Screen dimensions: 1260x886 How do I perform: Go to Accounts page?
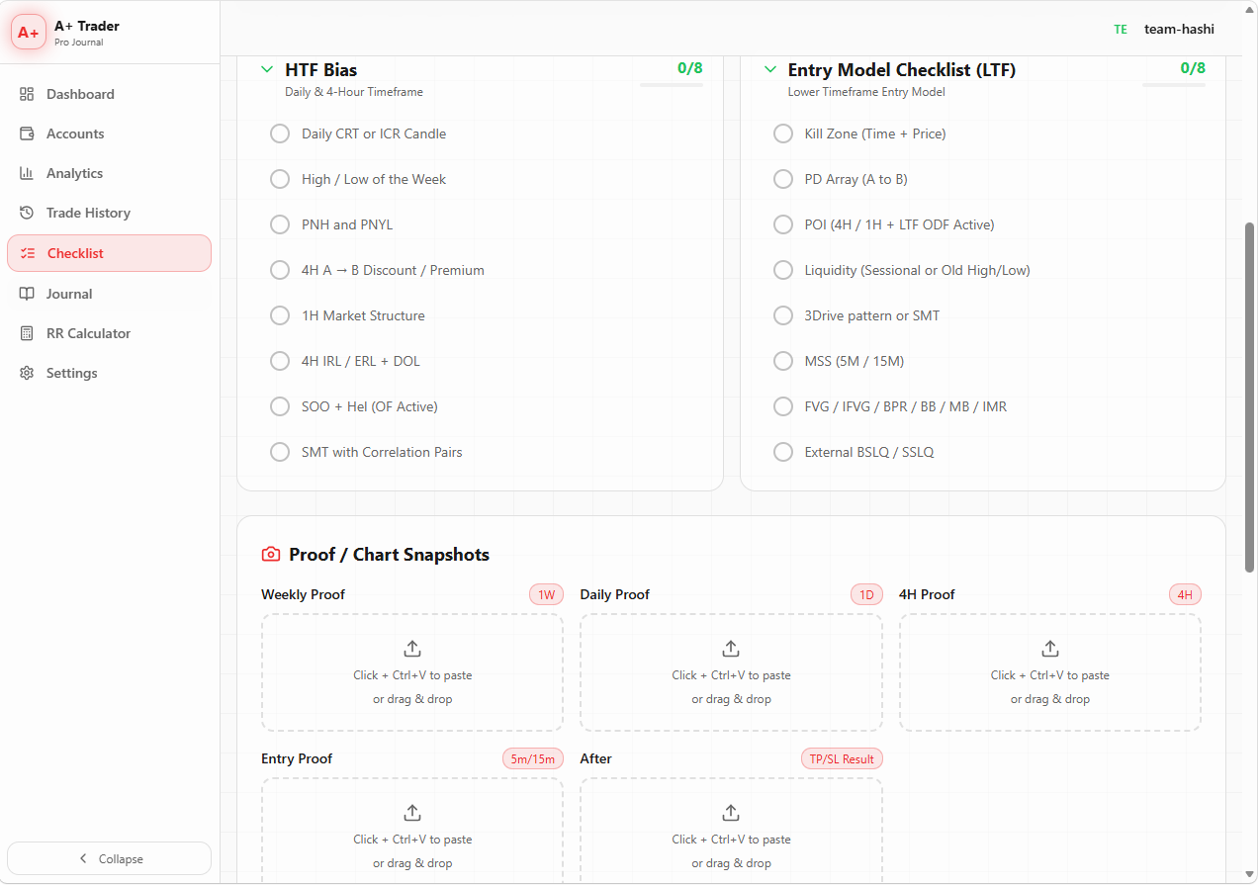[109, 133]
